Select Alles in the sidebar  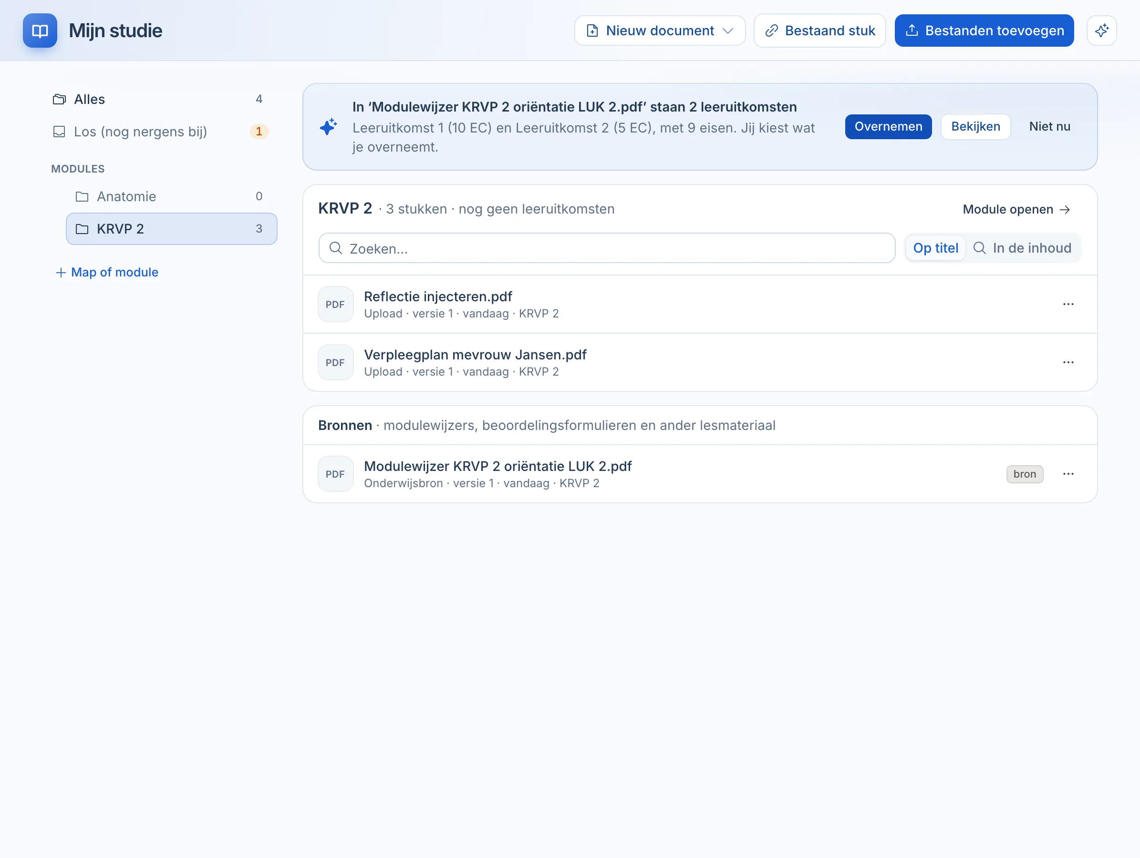pyautogui.click(x=161, y=100)
